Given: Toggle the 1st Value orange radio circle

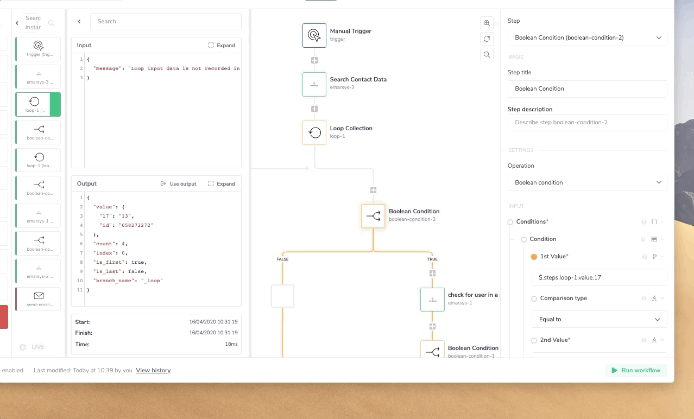Looking at the screenshot, I should [x=534, y=257].
